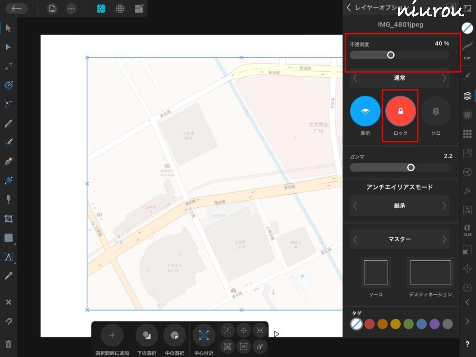The image size is (476, 357).
Task: Click the ソース blend range box
Action: [x=376, y=272]
